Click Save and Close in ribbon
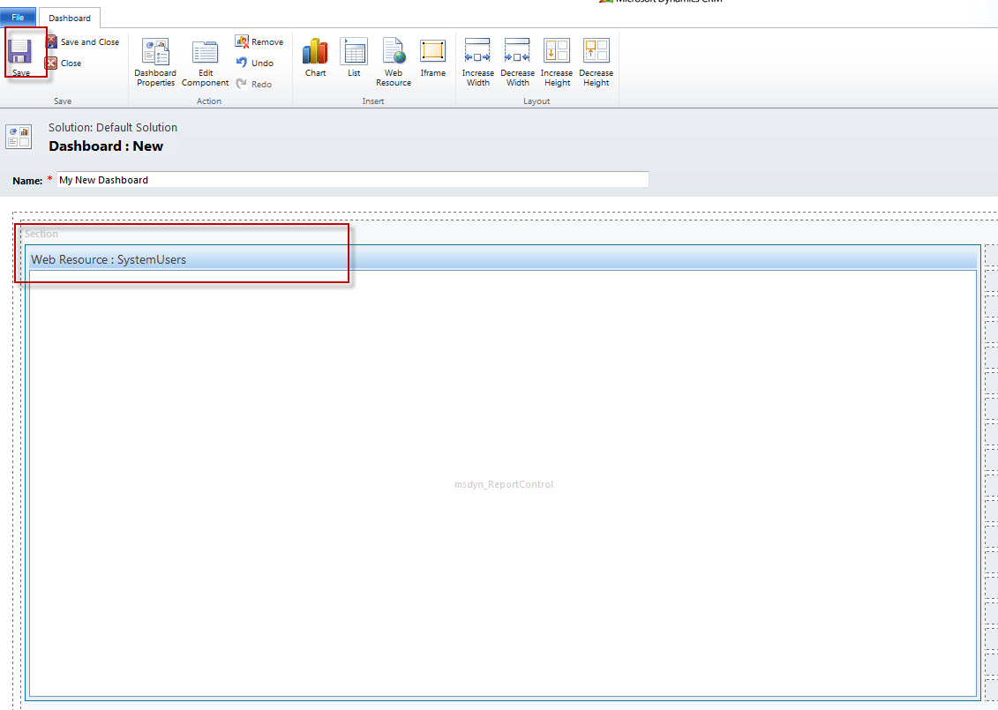 [83, 42]
